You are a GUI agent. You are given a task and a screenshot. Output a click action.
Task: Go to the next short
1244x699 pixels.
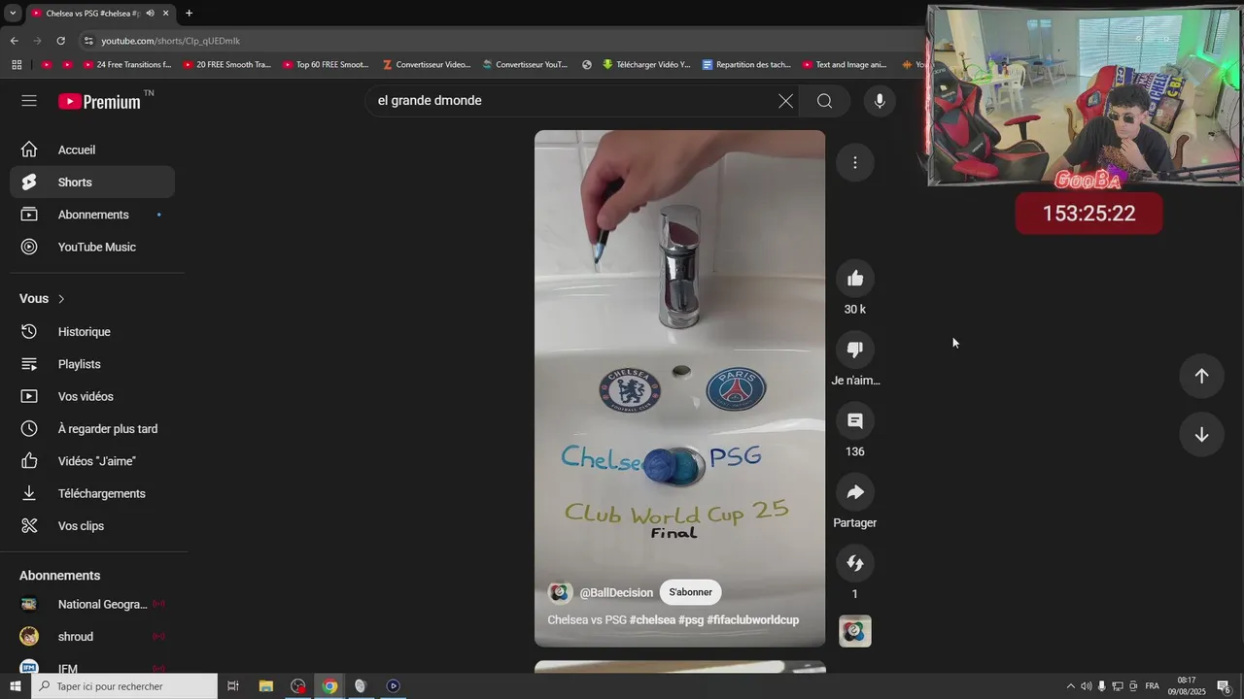click(x=1201, y=434)
